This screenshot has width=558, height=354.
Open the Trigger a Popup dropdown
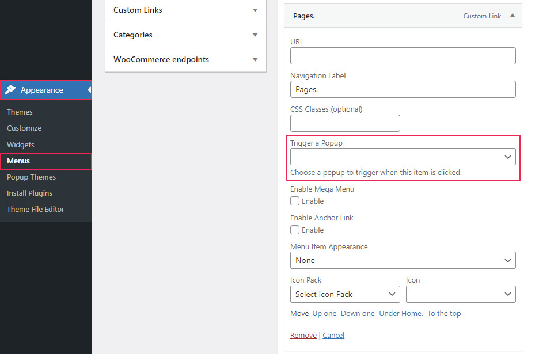pos(403,157)
